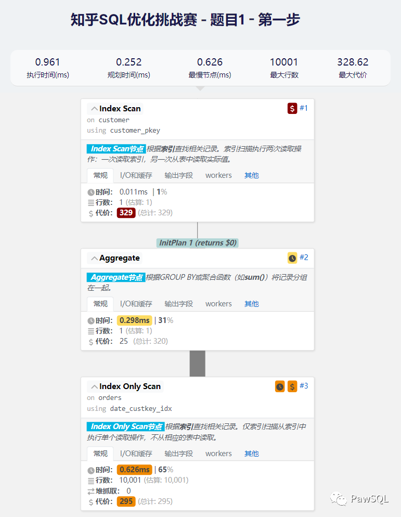Screen dimensions: 401x517
Task: Open 输出字段 tab in Index Only Scan node
Action: pos(179,454)
